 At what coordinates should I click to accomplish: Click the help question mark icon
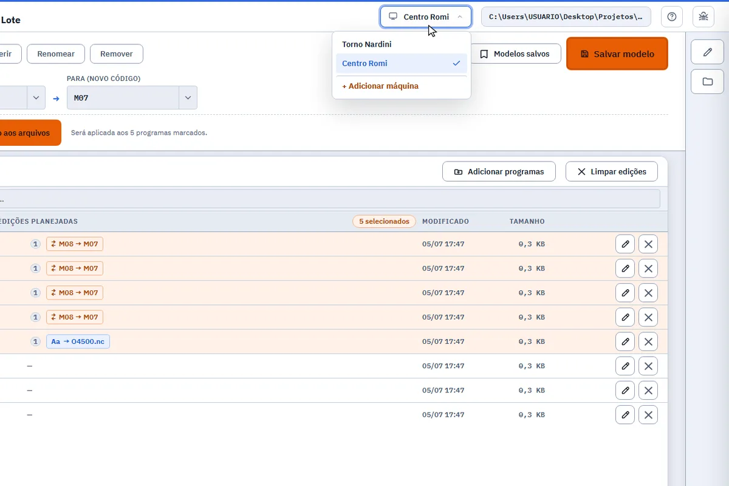[672, 17]
